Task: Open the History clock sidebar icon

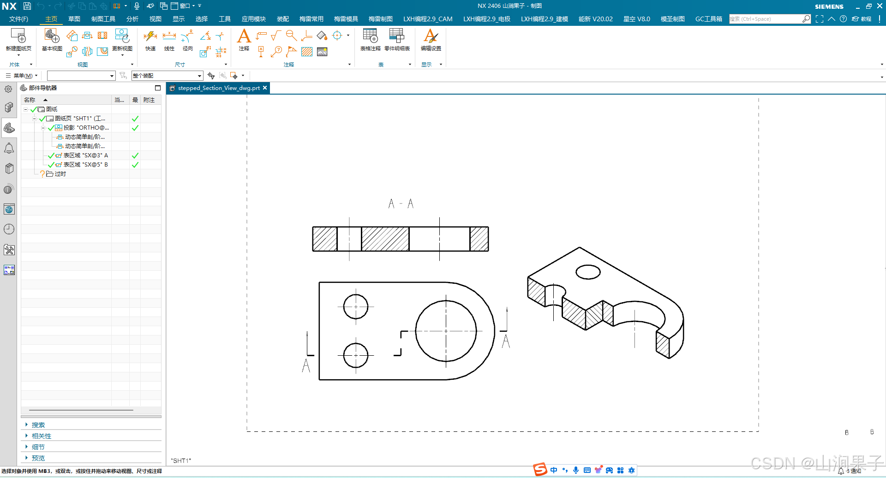Action: (9, 229)
